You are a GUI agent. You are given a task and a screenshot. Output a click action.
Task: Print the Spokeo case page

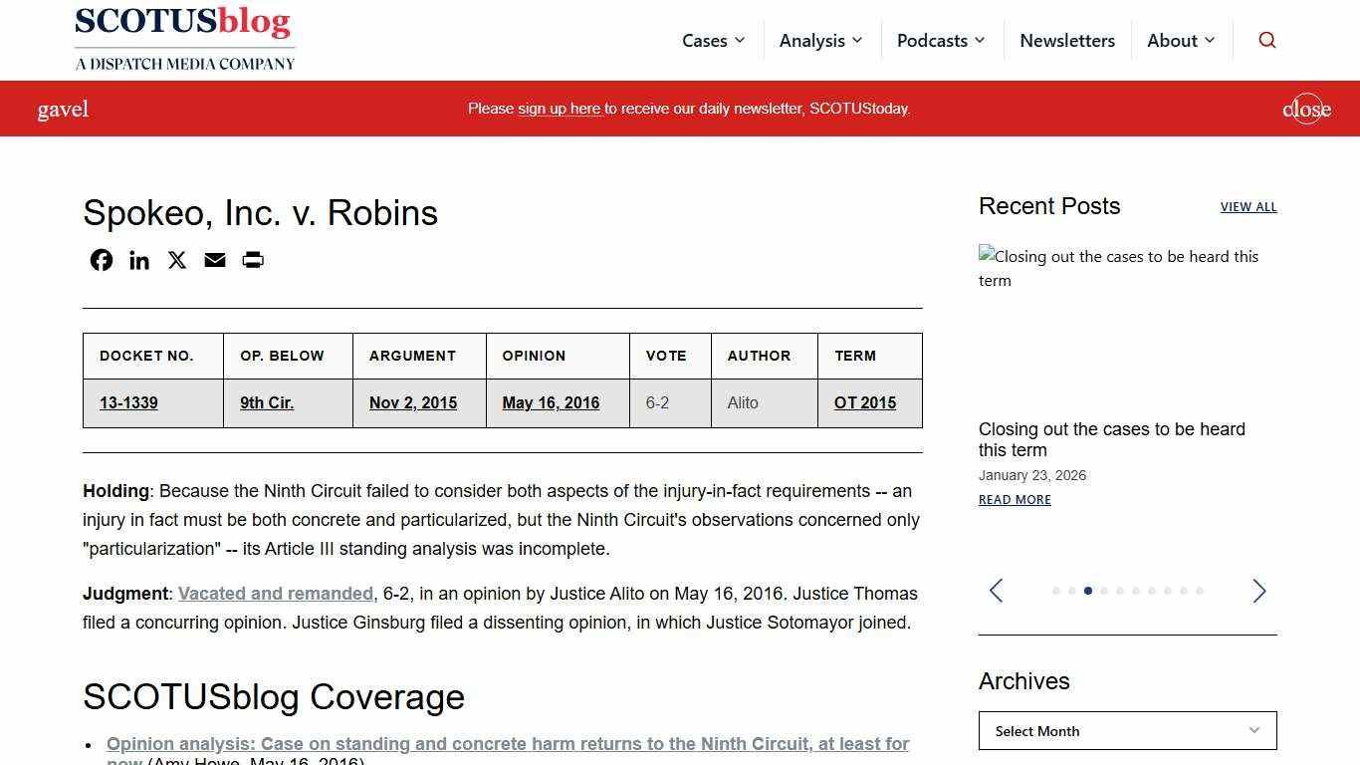click(252, 260)
